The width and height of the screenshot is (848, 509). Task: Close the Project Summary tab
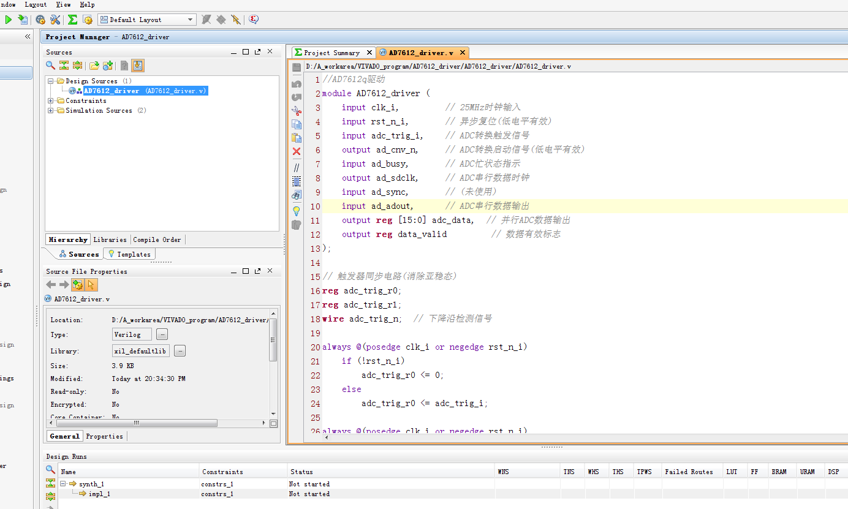coord(369,53)
